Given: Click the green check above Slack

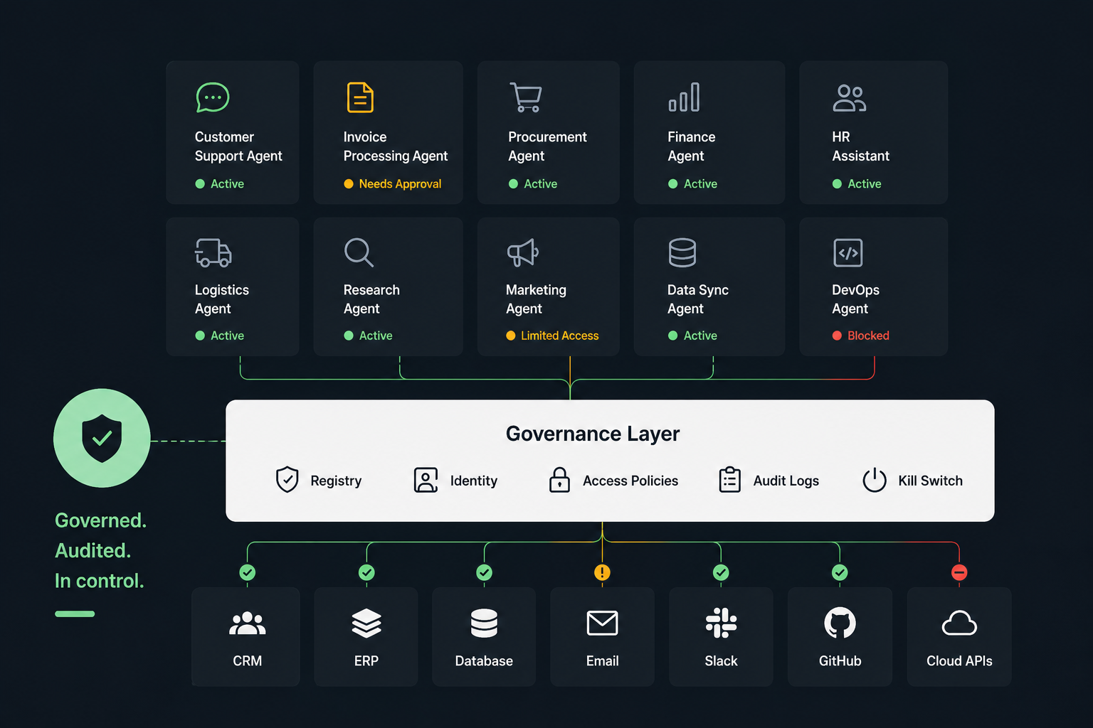Looking at the screenshot, I should 721,572.
